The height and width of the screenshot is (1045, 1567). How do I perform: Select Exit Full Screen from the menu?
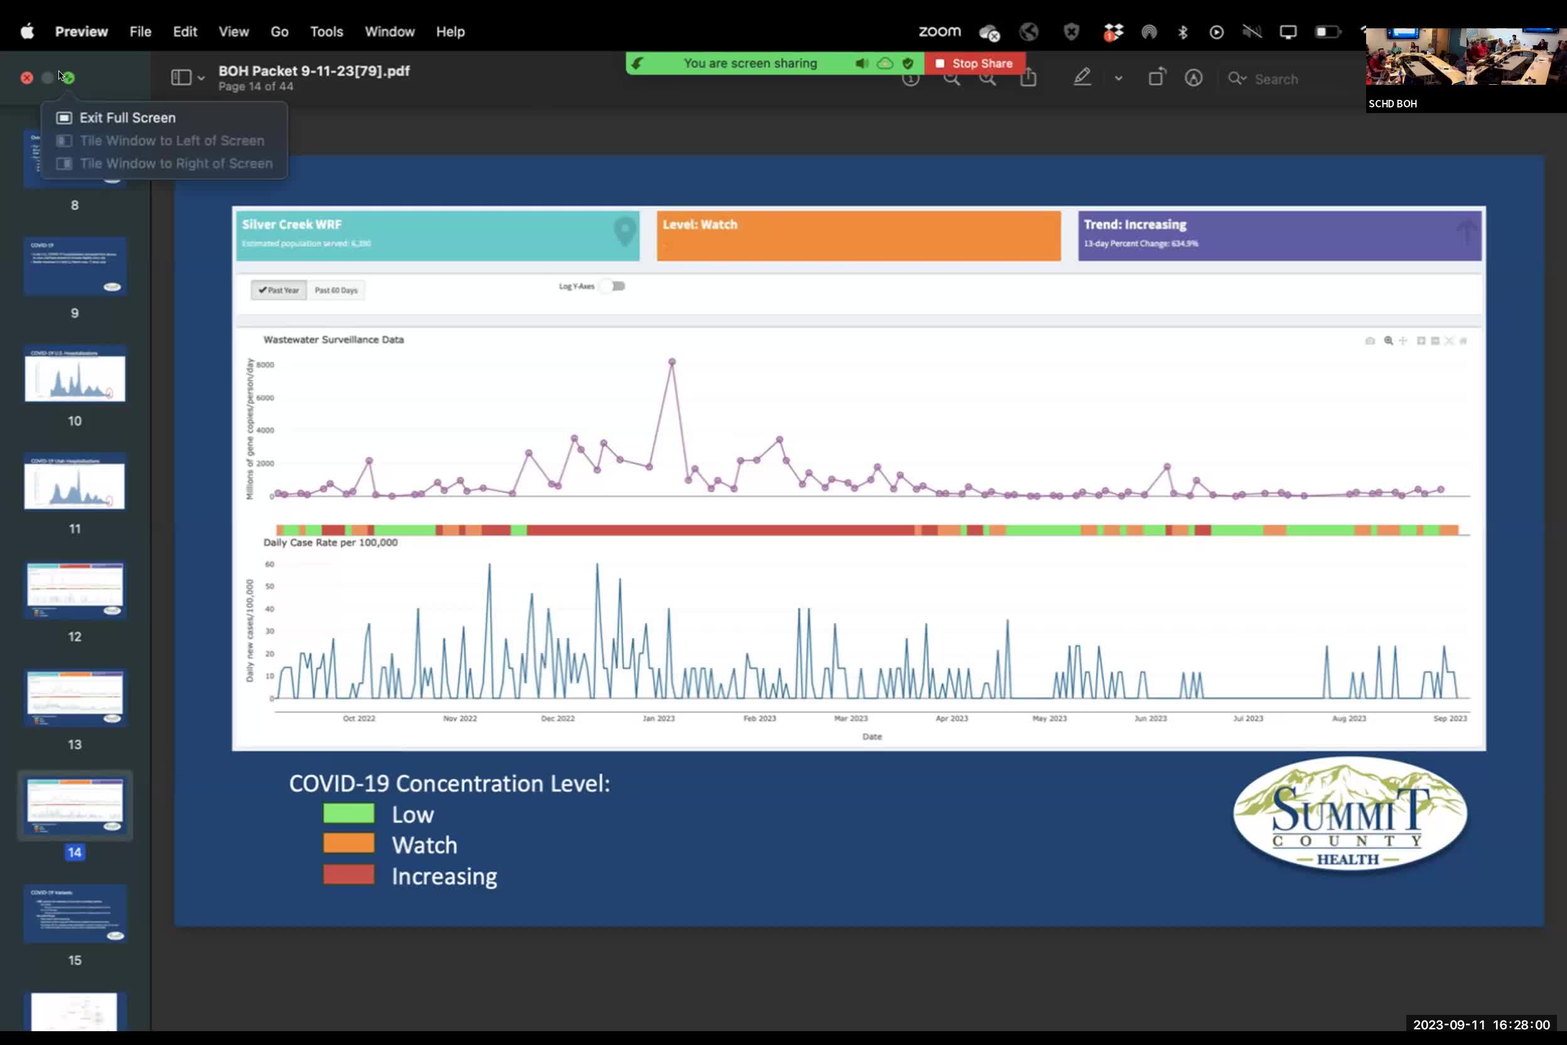tap(128, 117)
